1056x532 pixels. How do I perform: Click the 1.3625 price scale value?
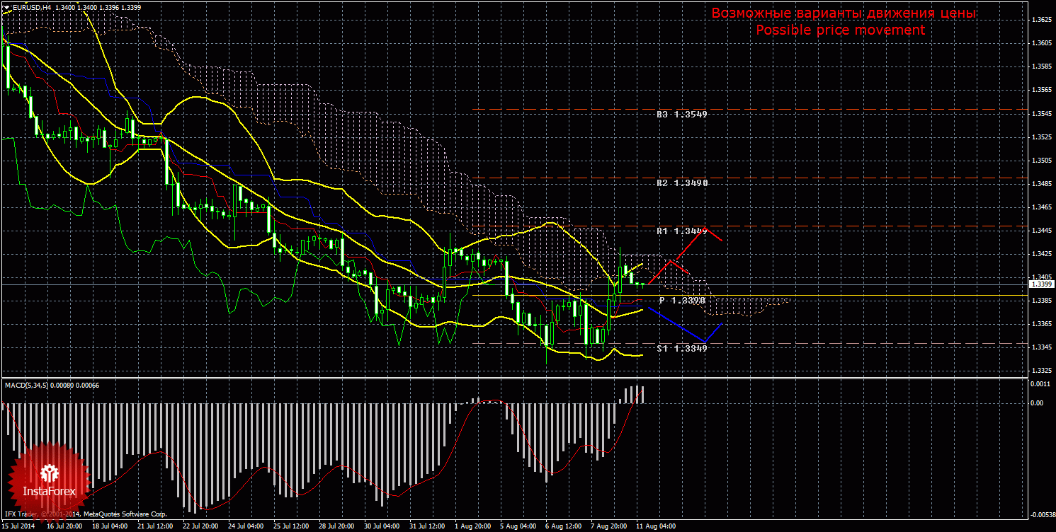click(x=1040, y=20)
